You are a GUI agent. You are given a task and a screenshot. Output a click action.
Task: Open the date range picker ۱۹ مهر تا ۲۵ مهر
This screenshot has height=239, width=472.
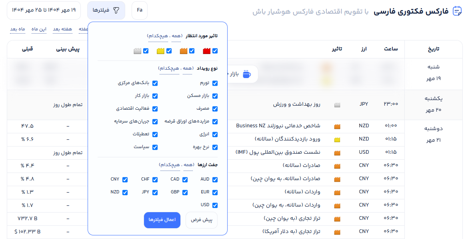click(x=44, y=10)
